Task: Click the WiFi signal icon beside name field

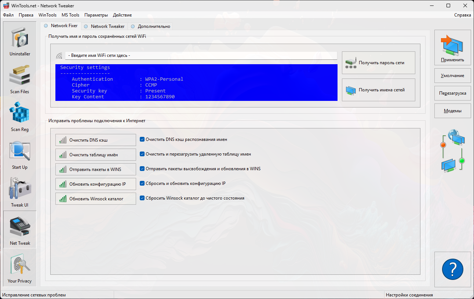Action: [x=59, y=56]
